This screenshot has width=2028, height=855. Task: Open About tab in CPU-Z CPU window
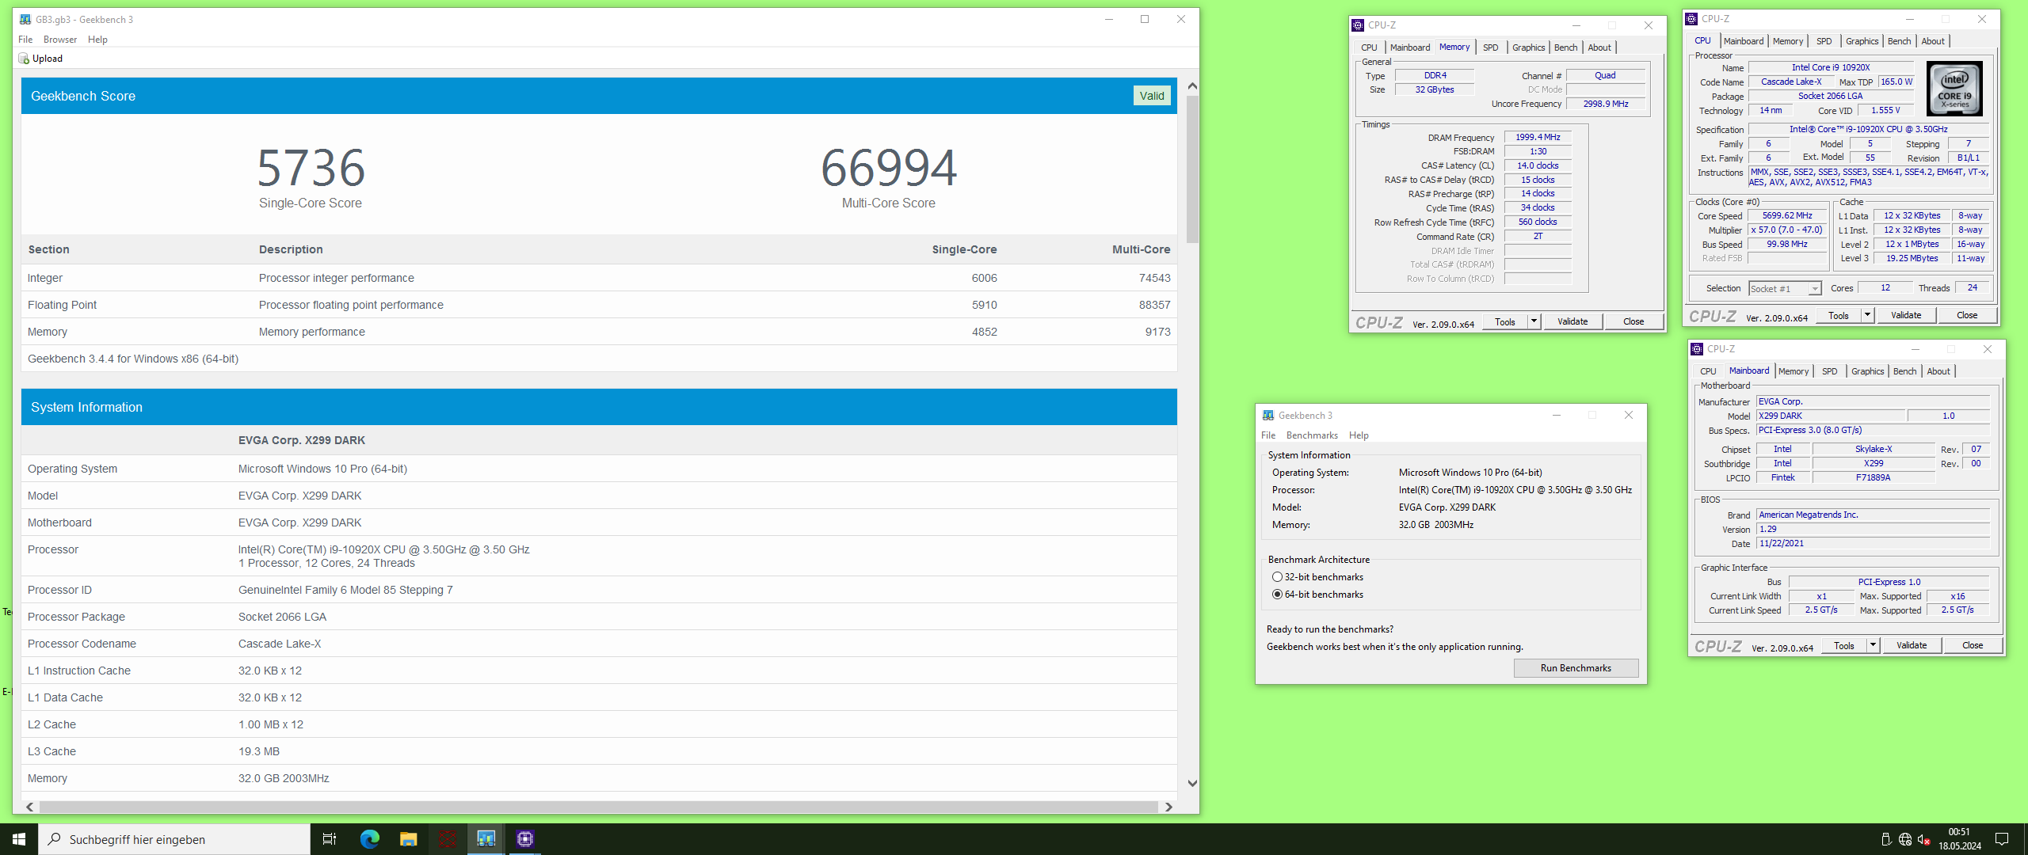pyautogui.click(x=1932, y=41)
